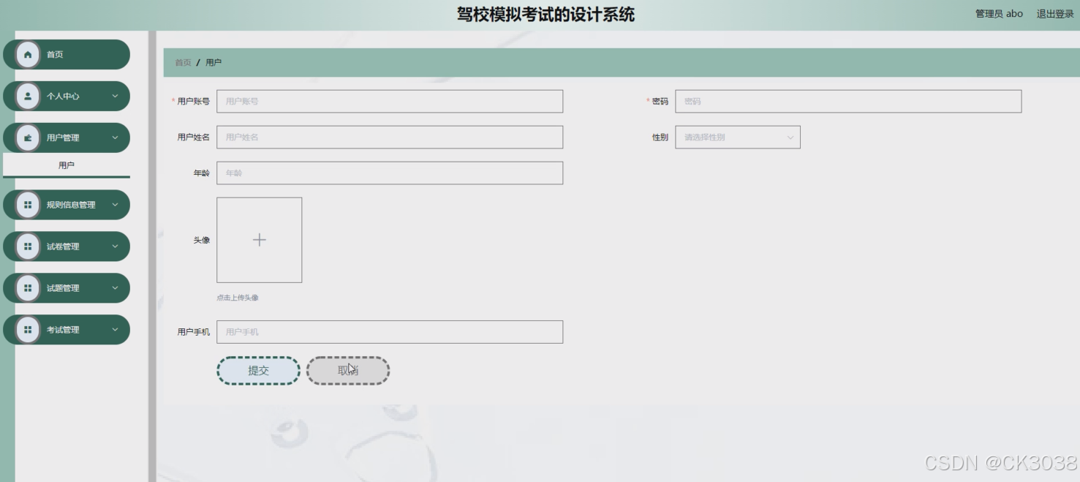Open the 性别 gender dropdown

736,137
